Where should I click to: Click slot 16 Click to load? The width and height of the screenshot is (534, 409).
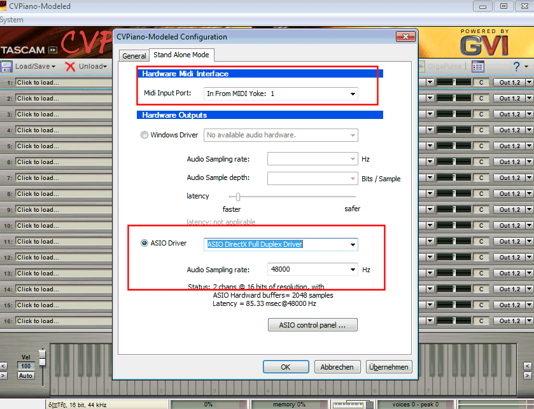click(64, 321)
